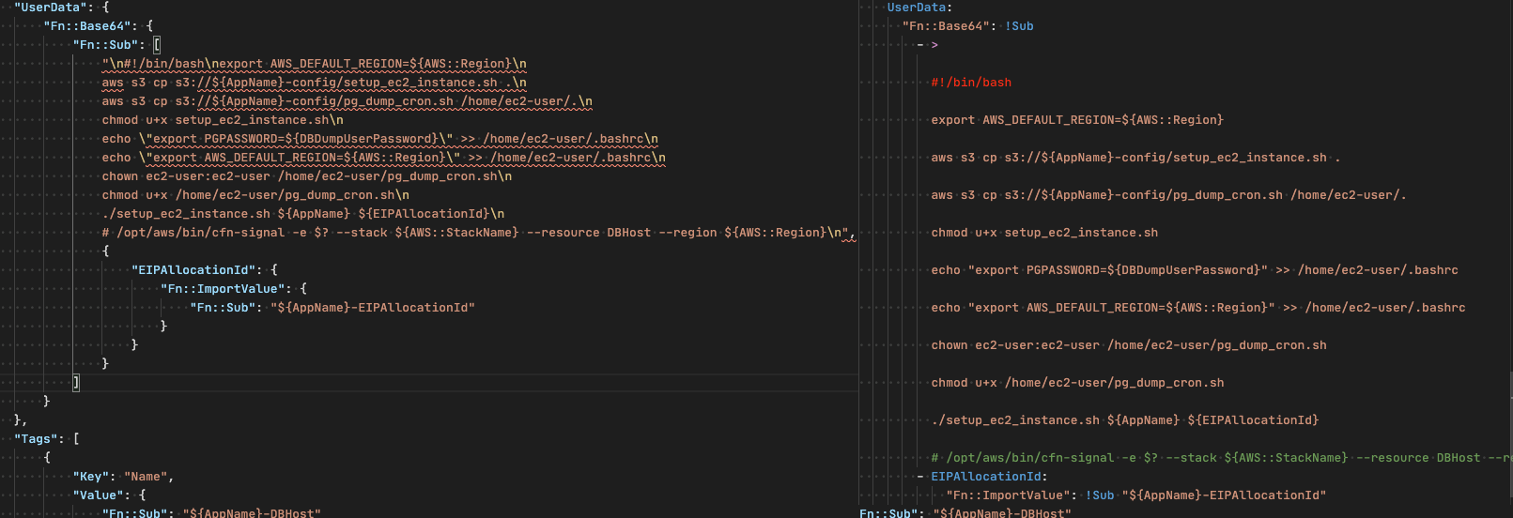Image resolution: width=1513 pixels, height=518 pixels.
Task: Click the #!/bin/bash line in right pane
Action: [971, 83]
